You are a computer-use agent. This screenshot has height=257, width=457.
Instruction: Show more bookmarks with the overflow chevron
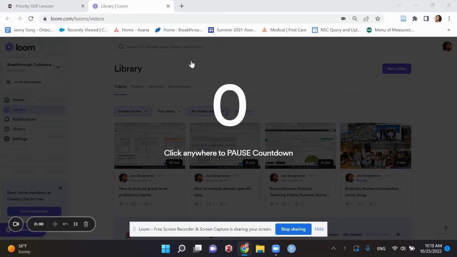pos(448,30)
